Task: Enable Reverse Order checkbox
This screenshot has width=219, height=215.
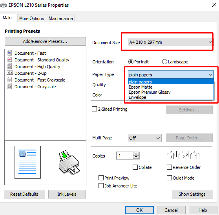Action: 169,167
